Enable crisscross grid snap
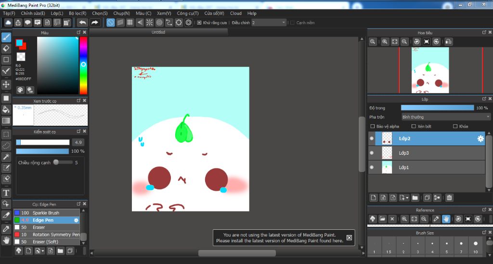This screenshot has width=493, height=264. click(x=130, y=22)
